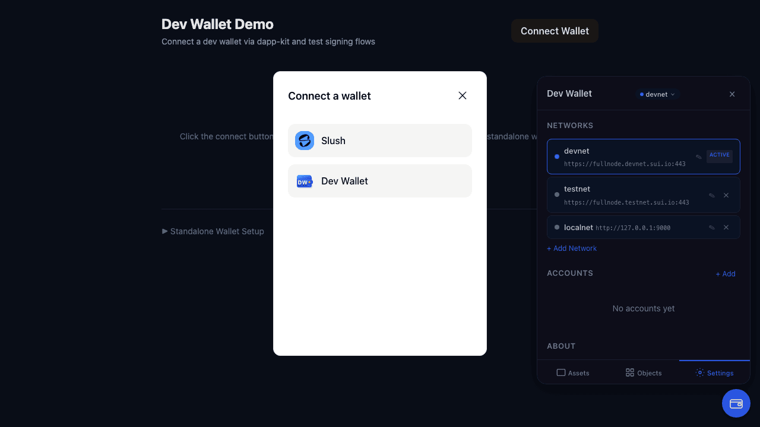This screenshot has width=760, height=427.
Task: Select the Slush wallet icon
Action: coord(305,141)
